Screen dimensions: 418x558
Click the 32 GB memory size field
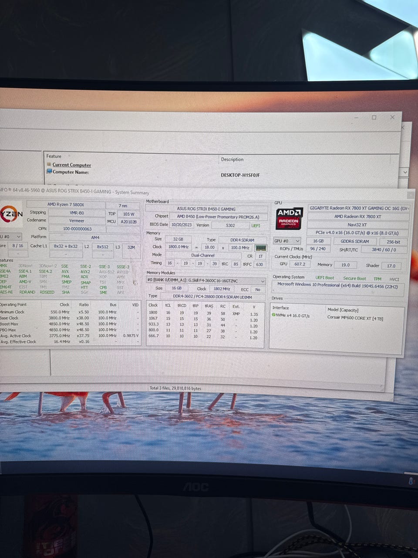click(178, 239)
